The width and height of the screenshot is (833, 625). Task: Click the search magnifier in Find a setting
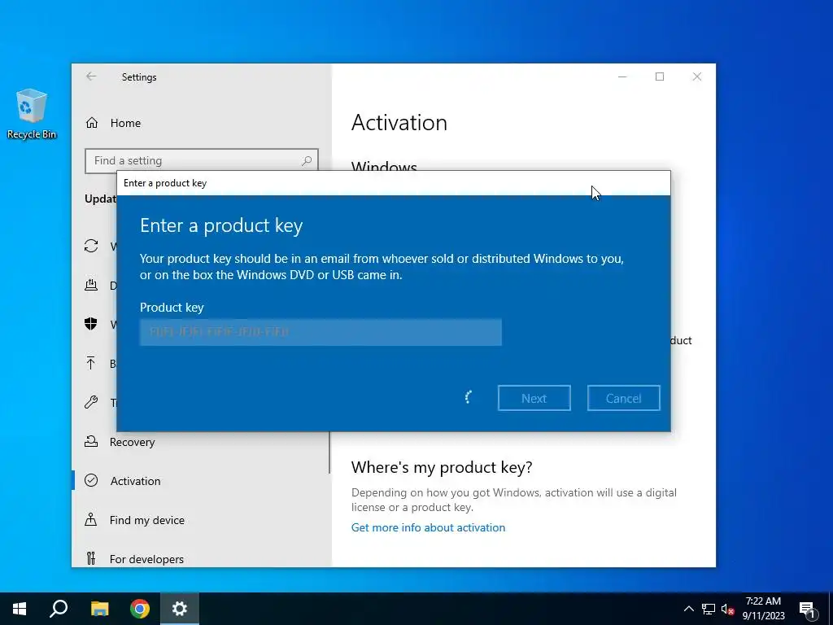click(307, 160)
